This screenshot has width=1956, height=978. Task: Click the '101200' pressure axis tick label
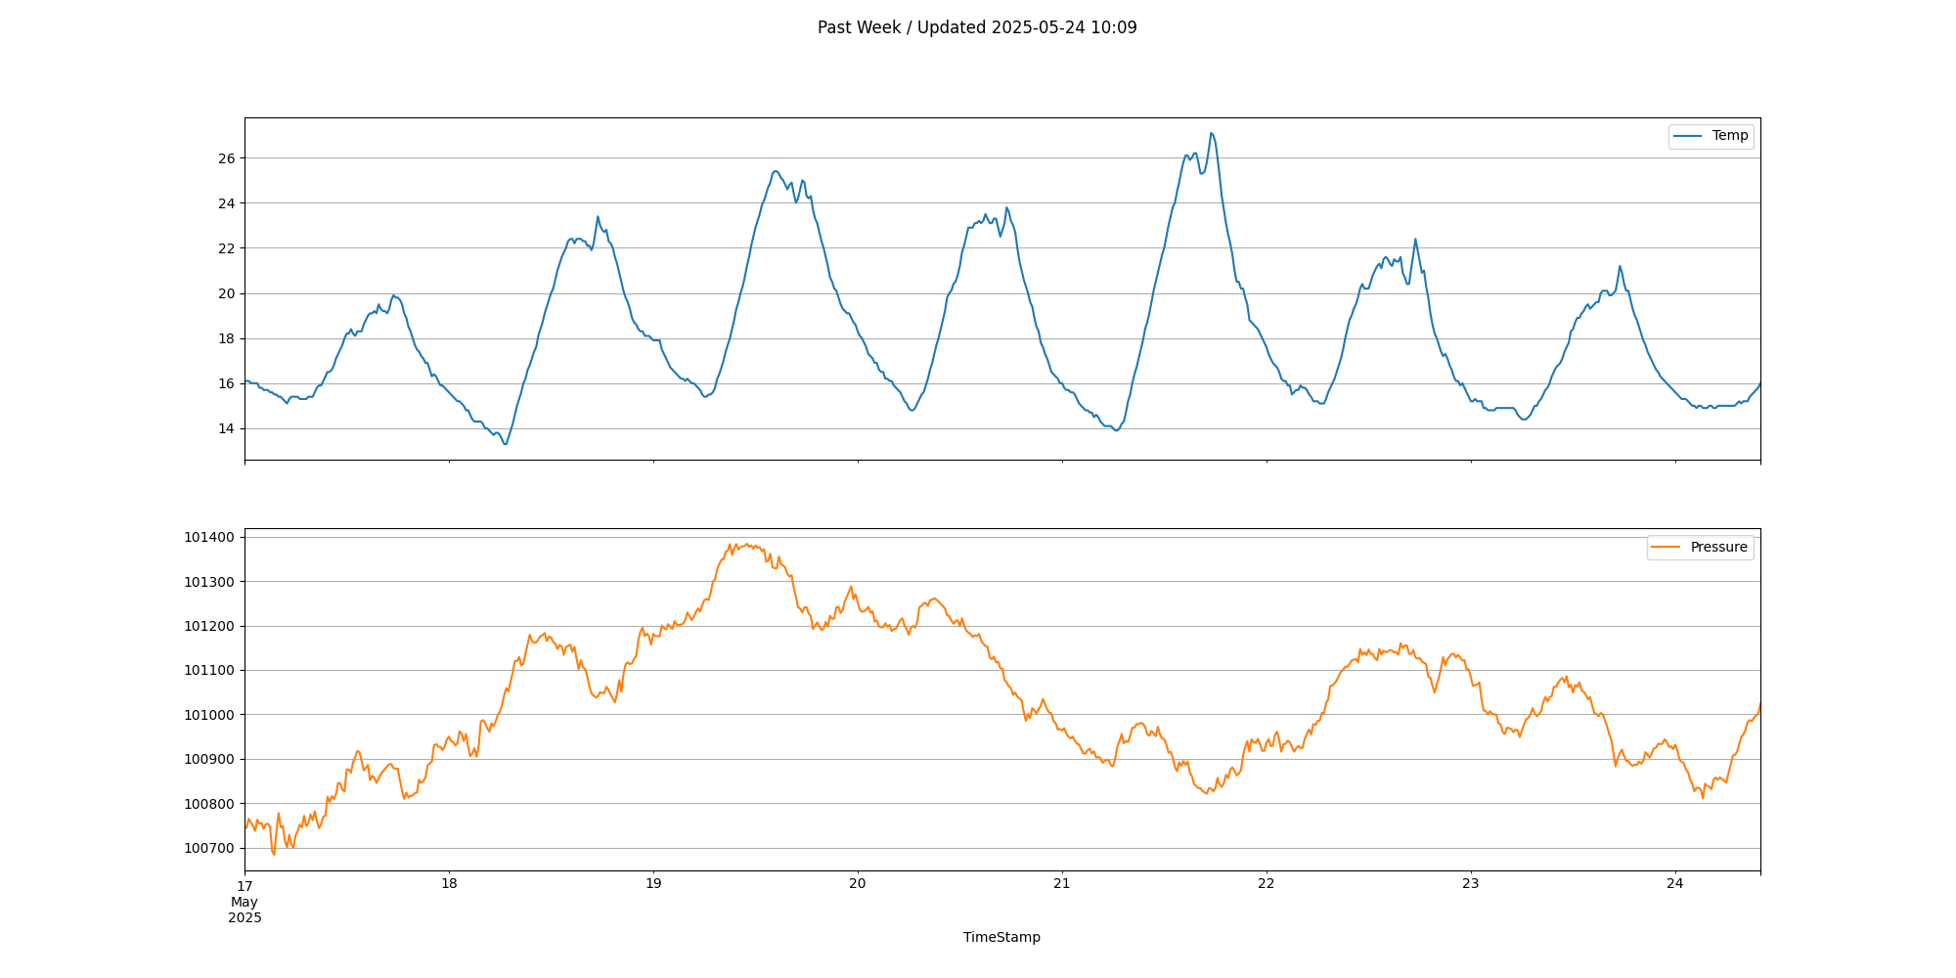coord(210,626)
